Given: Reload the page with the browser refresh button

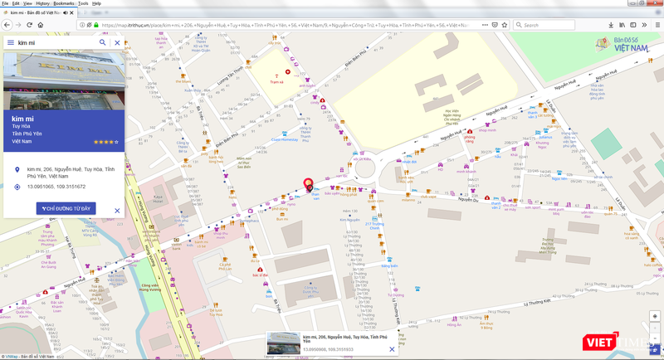Looking at the screenshot, I should click(x=31, y=24).
